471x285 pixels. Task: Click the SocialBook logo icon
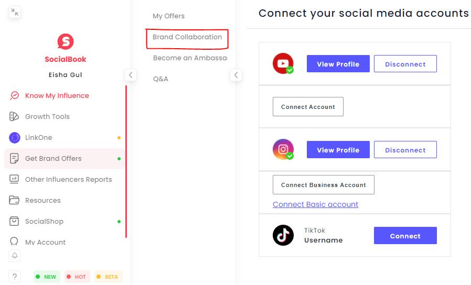coord(66,41)
